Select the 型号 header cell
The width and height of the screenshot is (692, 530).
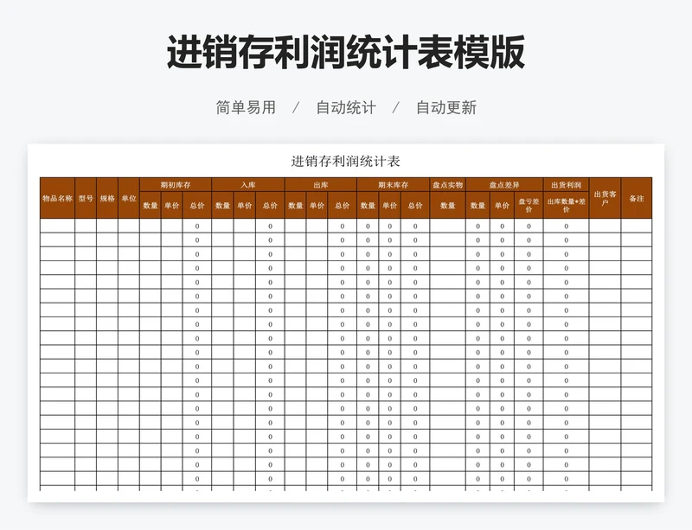86,198
